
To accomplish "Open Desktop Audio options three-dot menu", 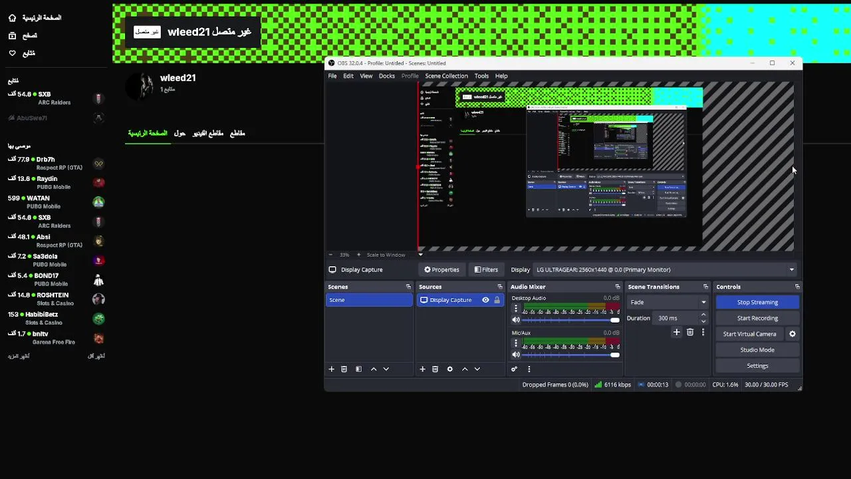I will click(x=515, y=309).
